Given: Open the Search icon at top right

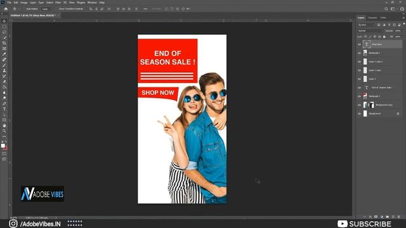Looking at the screenshot, I should click(x=386, y=9).
